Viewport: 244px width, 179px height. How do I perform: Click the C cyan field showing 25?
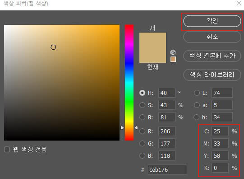coord(220,131)
